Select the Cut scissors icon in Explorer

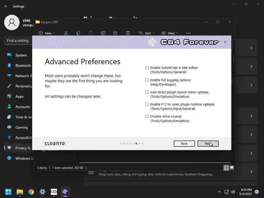pyautogui.click(x=66, y=33)
